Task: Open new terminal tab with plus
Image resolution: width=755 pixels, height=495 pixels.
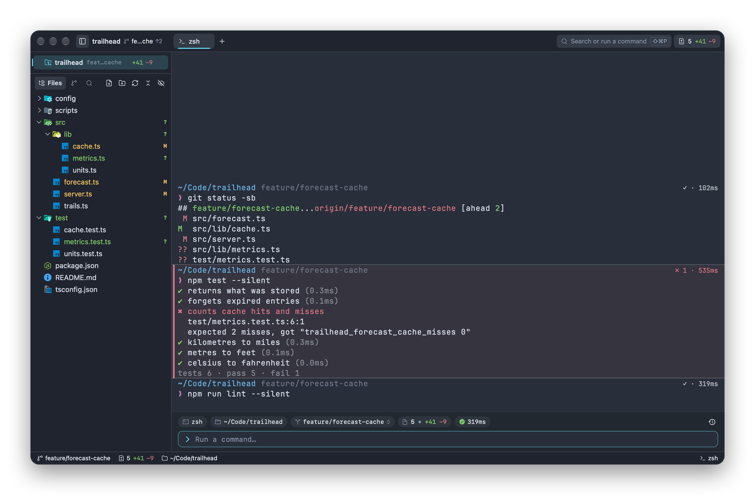Action: click(222, 41)
